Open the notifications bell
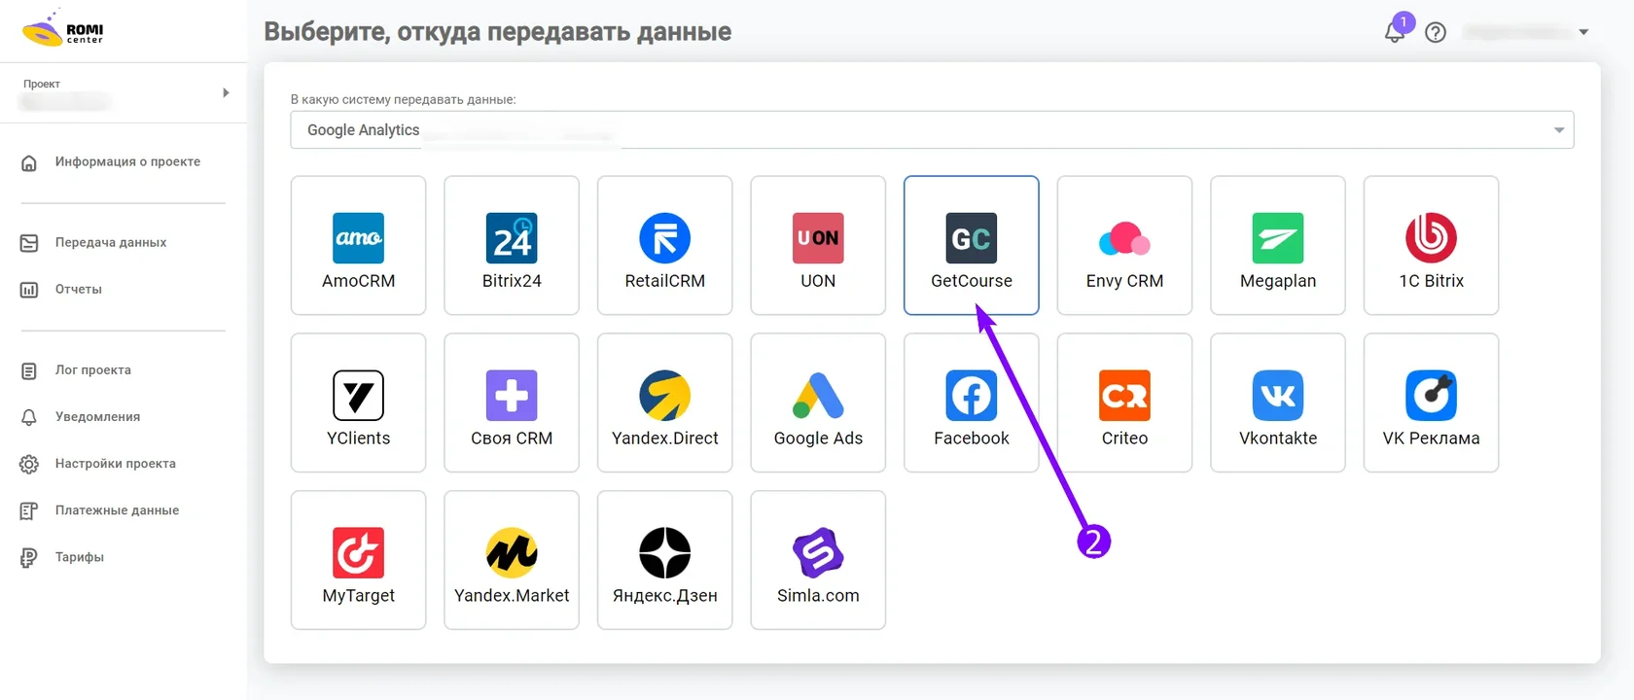 1395,32
